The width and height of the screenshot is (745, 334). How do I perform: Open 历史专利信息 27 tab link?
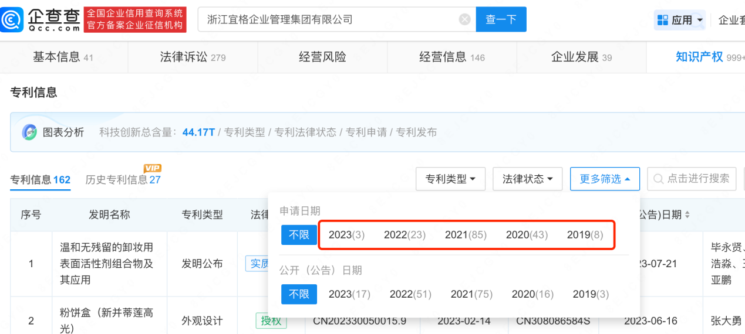tap(123, 180)
